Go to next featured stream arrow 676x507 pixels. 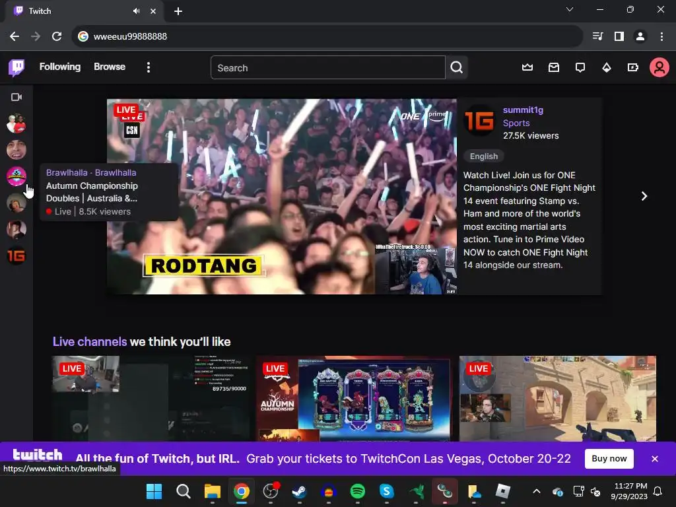point(644,196)
